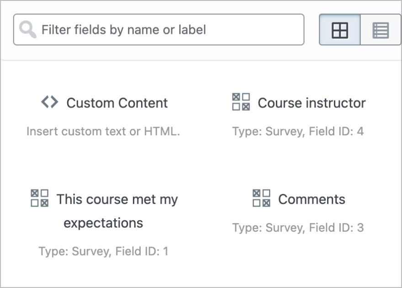Click the 'Insert custom text or HTML' description
The height and width of the screenshot is (288, 402).
click(x=103, y=132)
